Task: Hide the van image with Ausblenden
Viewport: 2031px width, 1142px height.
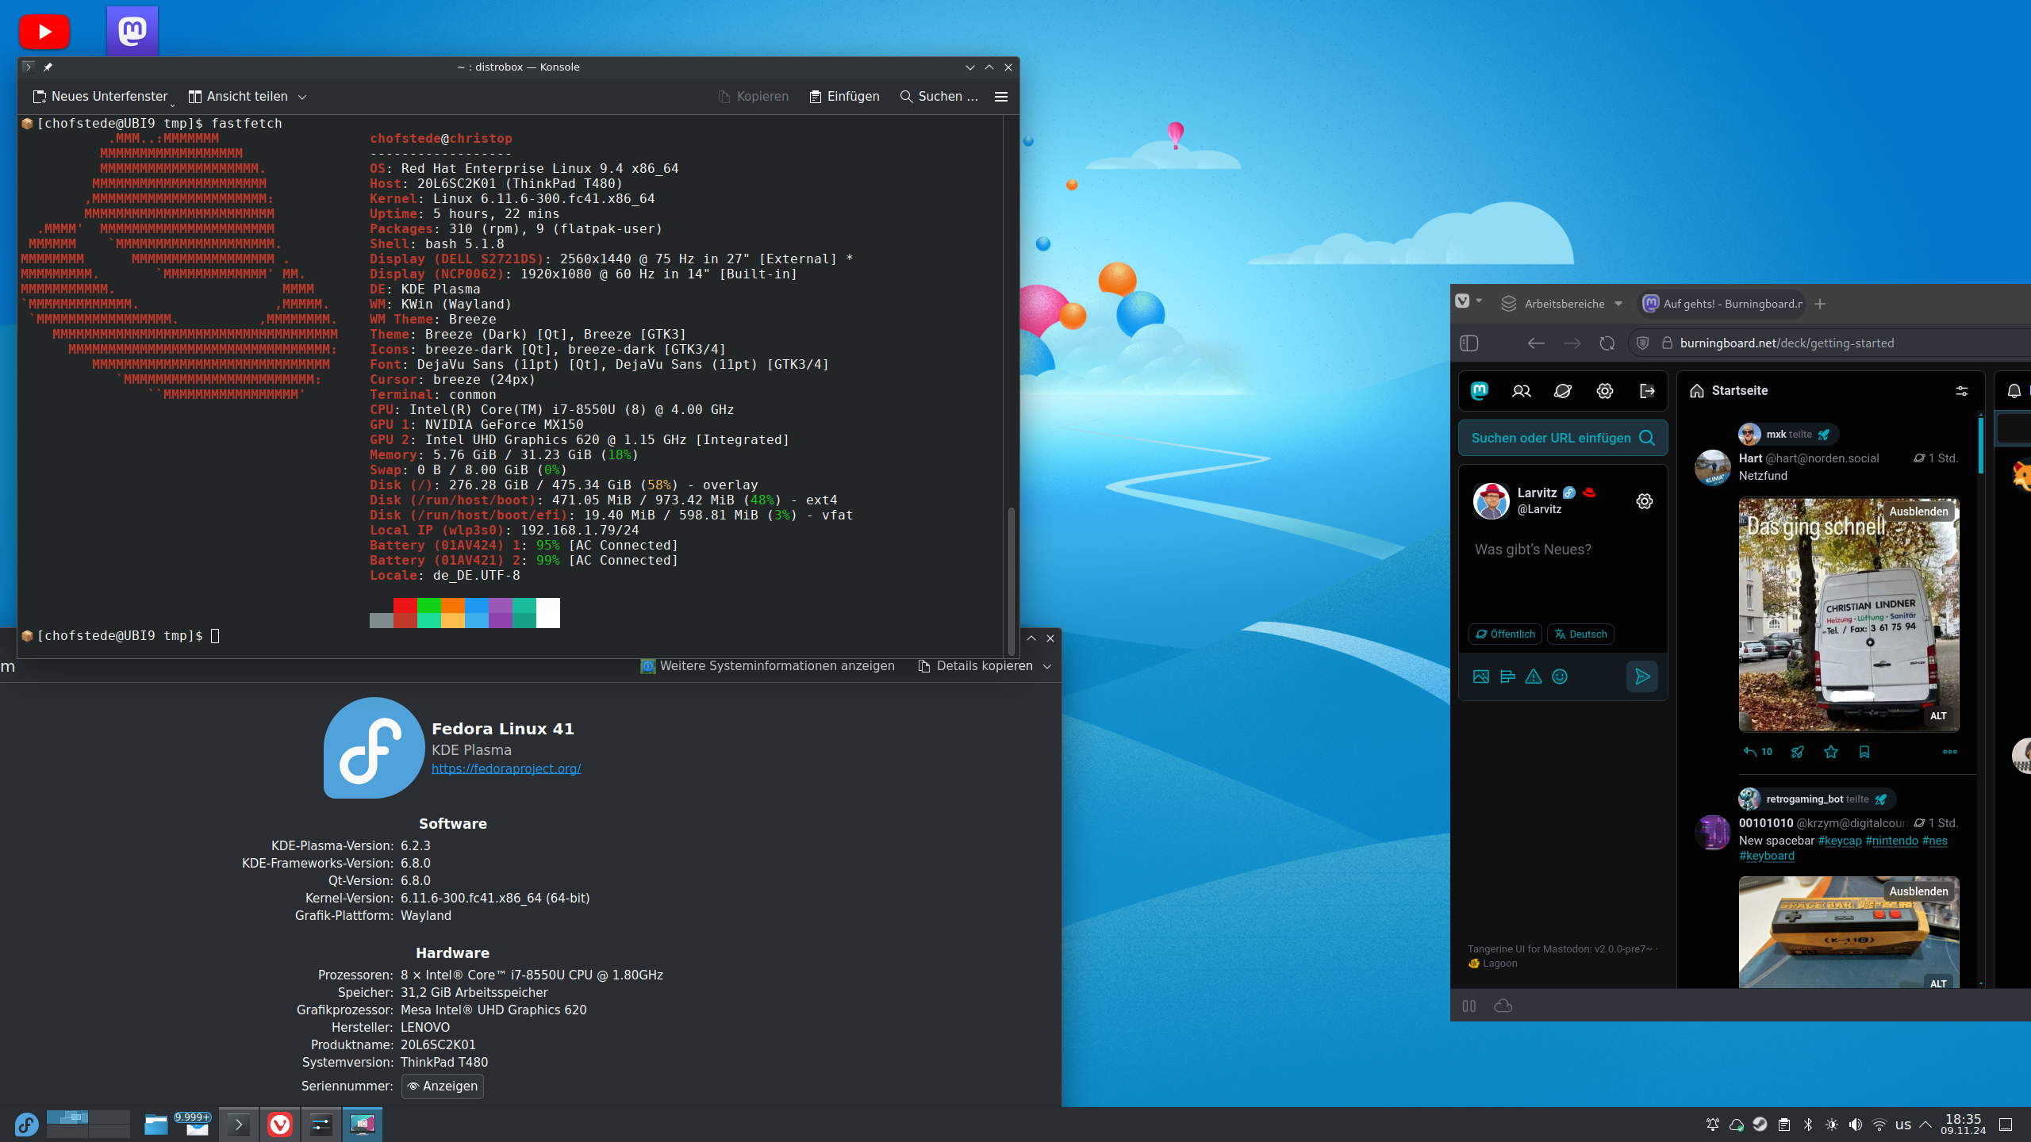Action: pyautogui.click(x=1918, y=512)
